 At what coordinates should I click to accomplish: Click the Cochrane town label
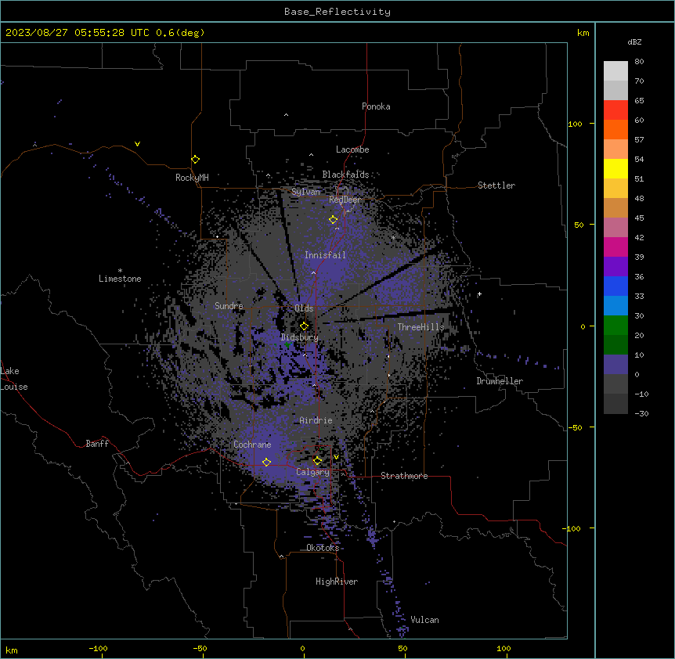tap(252, 445)
